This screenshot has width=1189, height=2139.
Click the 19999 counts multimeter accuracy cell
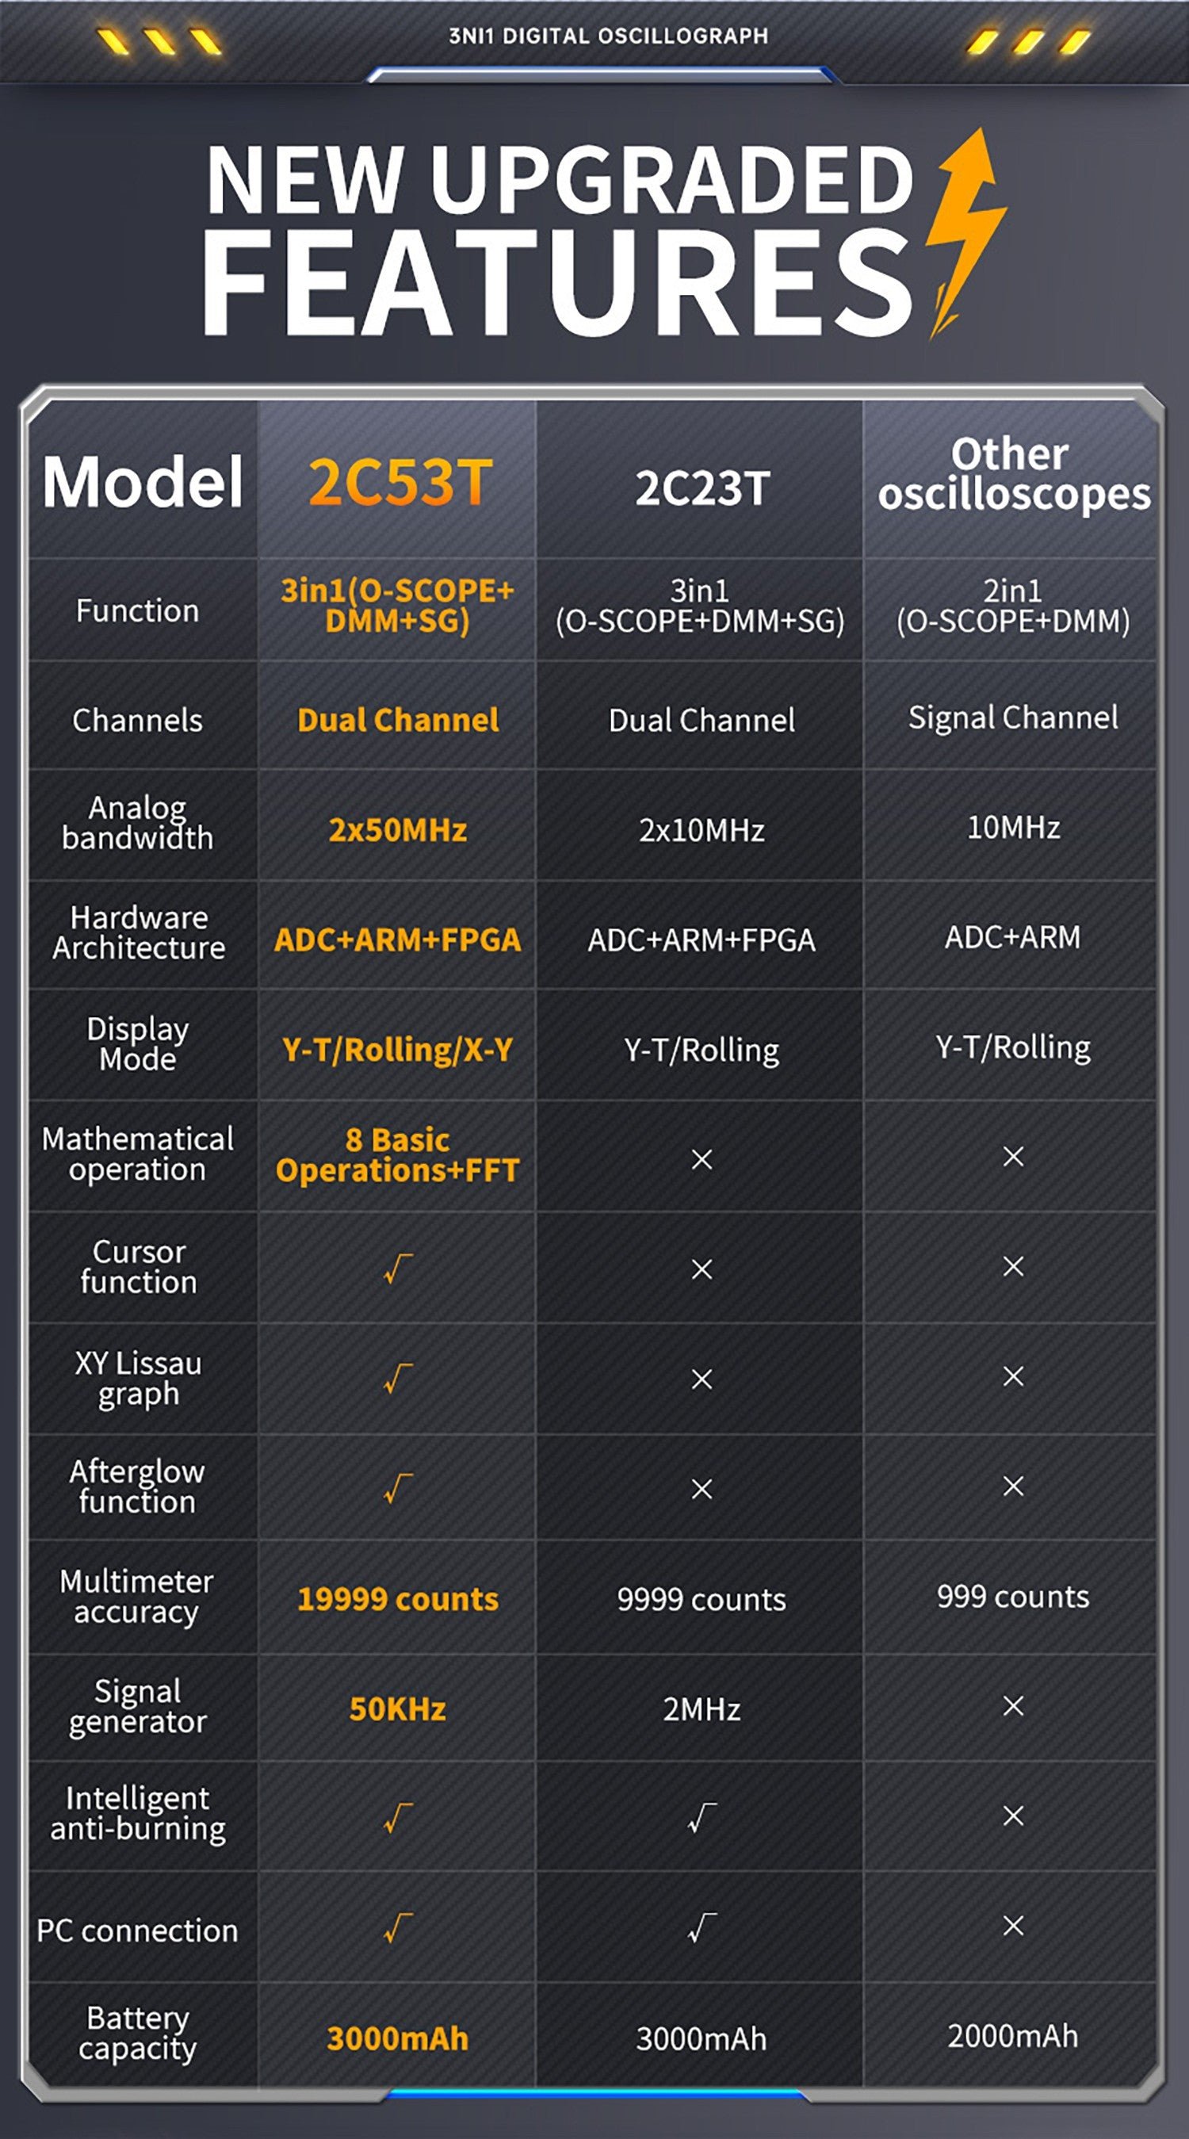pyautogui.click(x=398, y=1598)
